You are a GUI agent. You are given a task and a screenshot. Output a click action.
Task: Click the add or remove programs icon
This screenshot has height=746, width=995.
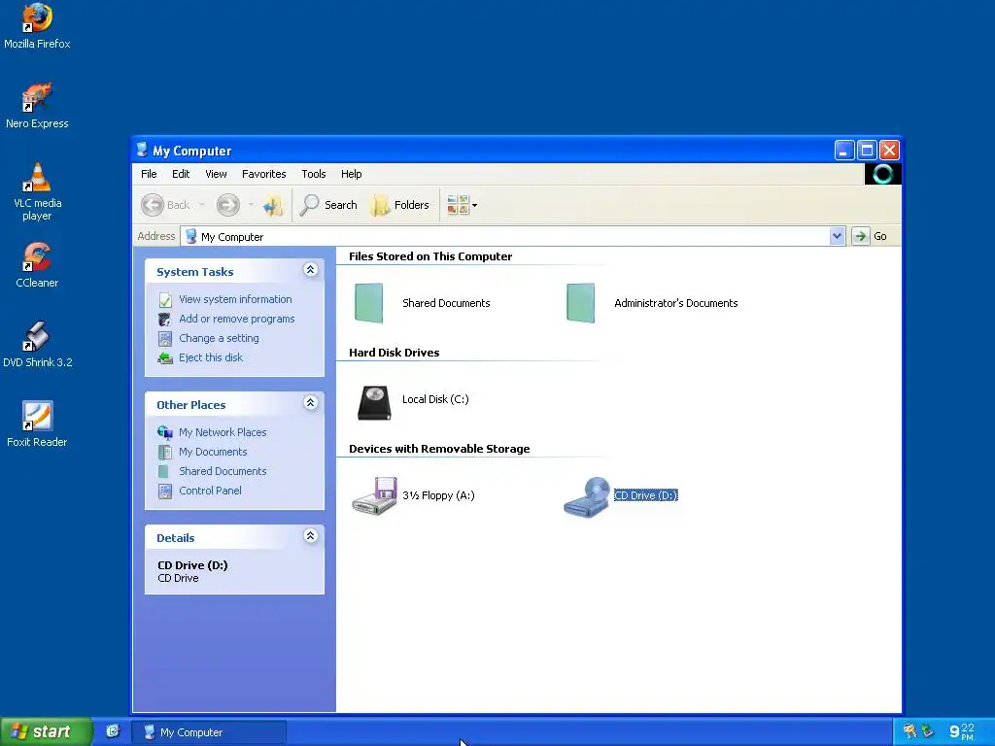(165, 319)
